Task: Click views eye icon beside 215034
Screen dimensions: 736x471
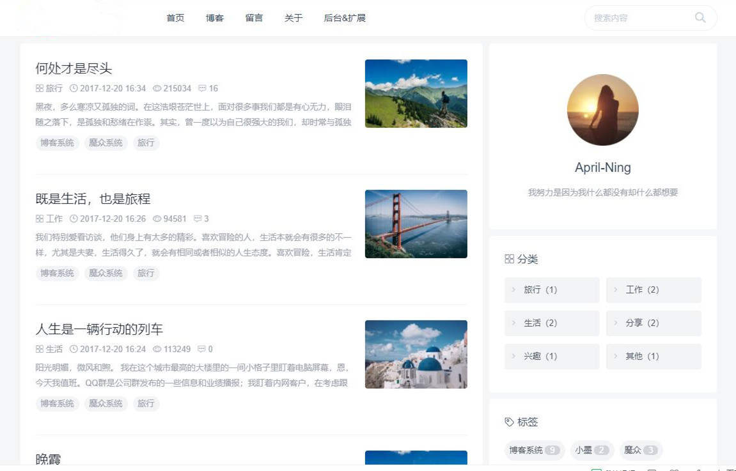Action: tap(157, 88)
